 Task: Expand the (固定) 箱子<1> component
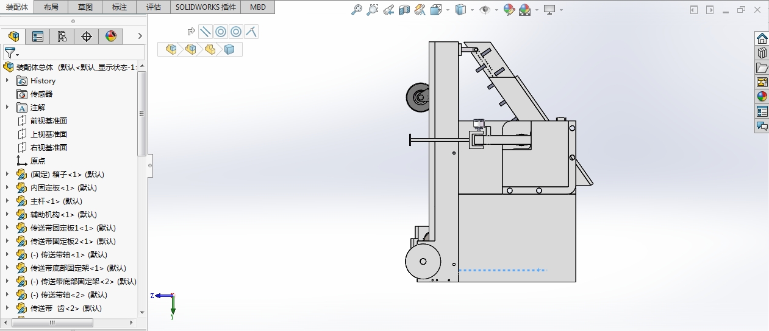click(7, 174)
